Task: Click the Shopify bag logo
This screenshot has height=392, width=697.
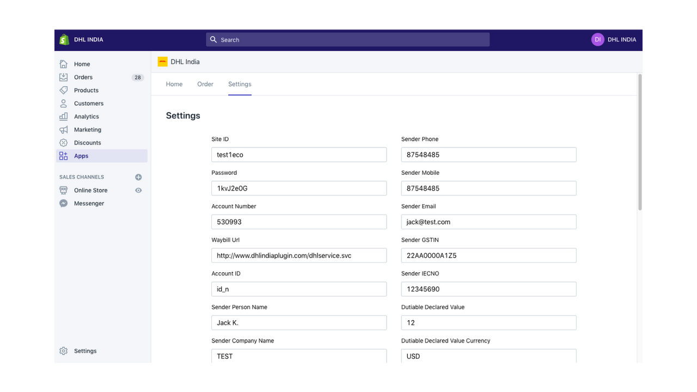Action: tap(64, 40)
